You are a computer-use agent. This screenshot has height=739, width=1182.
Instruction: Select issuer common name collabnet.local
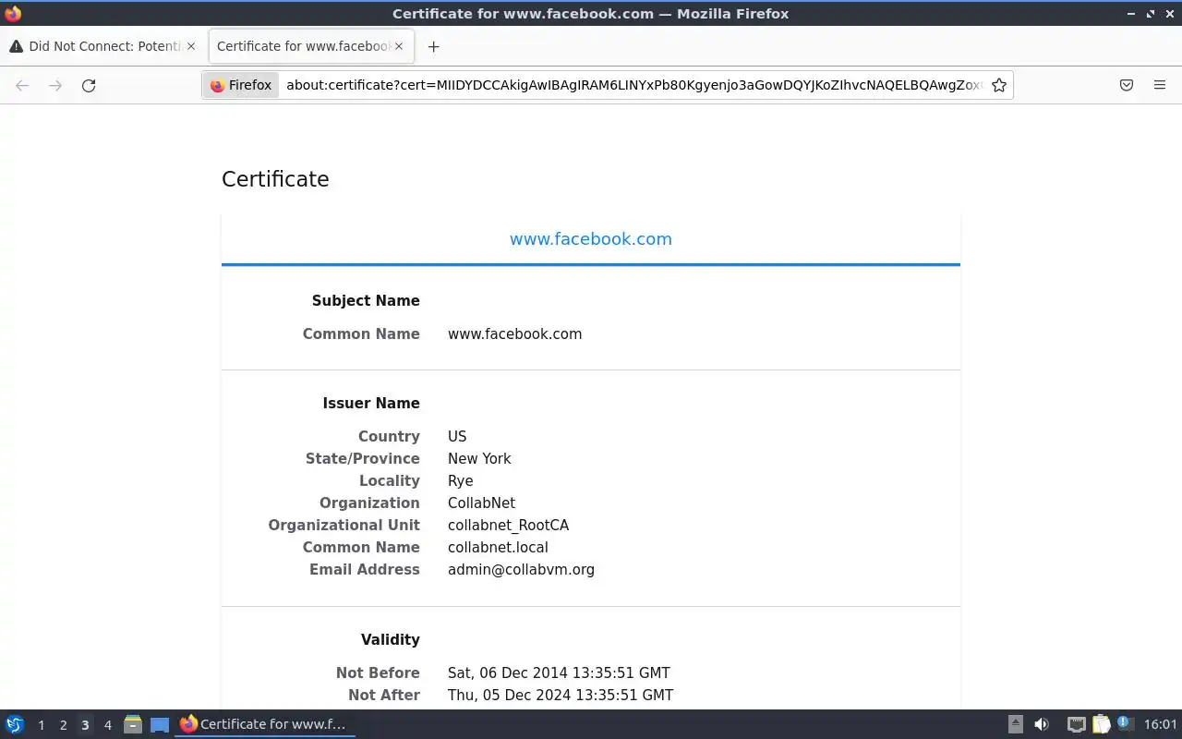[x=498, y=548]
